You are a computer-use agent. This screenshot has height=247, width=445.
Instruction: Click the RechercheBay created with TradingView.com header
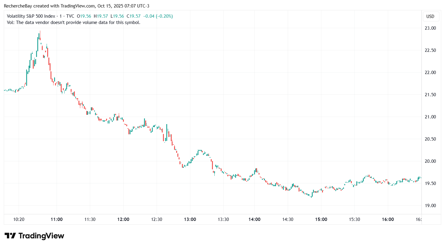point(76,6)
